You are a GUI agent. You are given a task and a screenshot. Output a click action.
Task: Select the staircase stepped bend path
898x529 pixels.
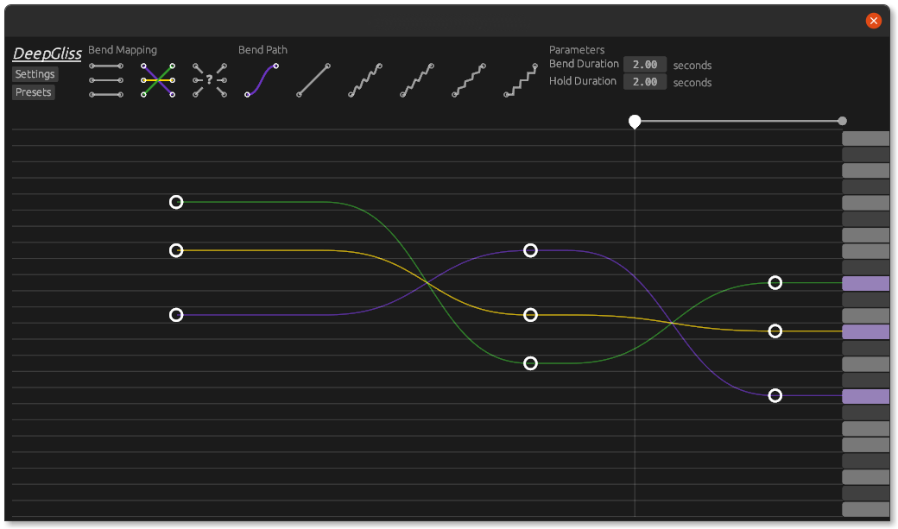pos(521,80)
